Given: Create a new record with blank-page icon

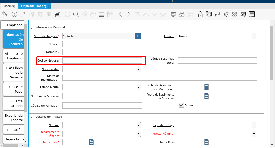Looking at the screenshot, I should coord(23,14).
